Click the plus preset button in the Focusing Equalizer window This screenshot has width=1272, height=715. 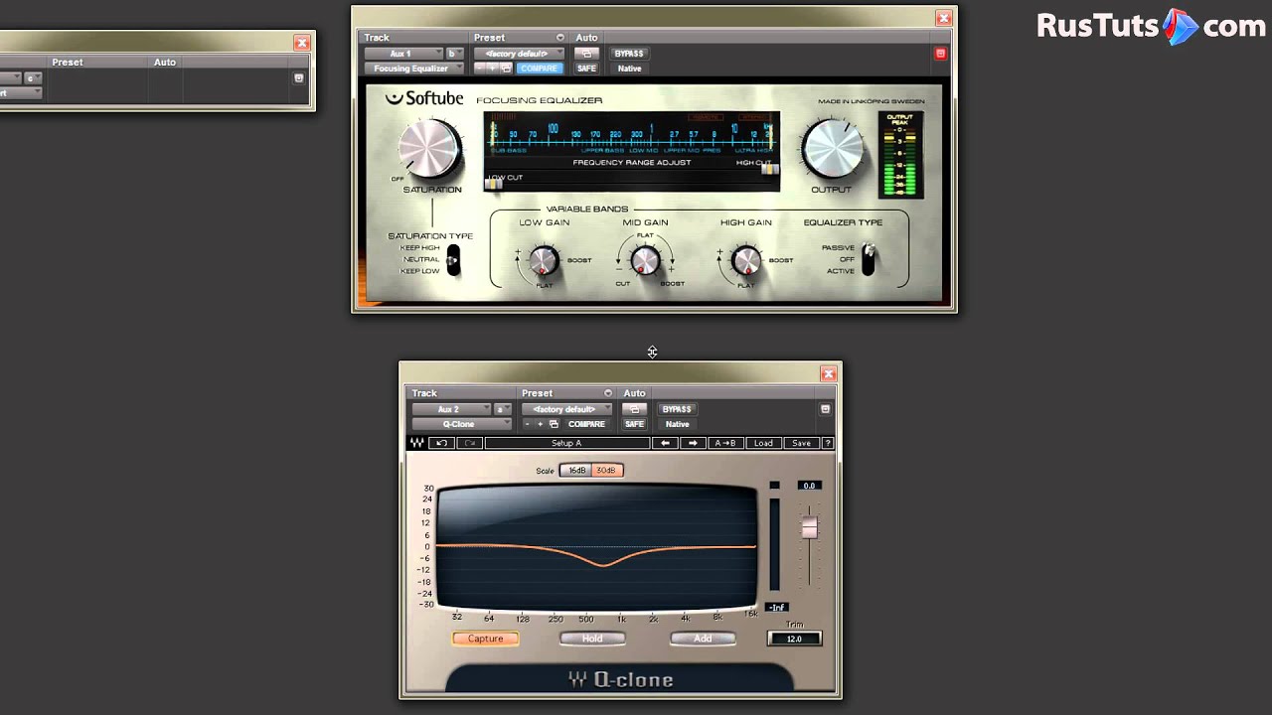pos(493,69)
